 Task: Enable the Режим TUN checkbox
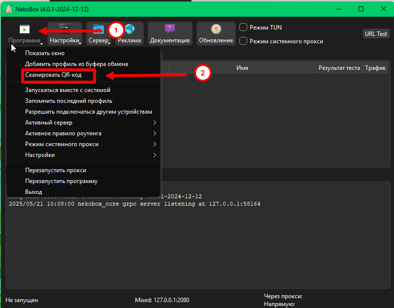243,28
